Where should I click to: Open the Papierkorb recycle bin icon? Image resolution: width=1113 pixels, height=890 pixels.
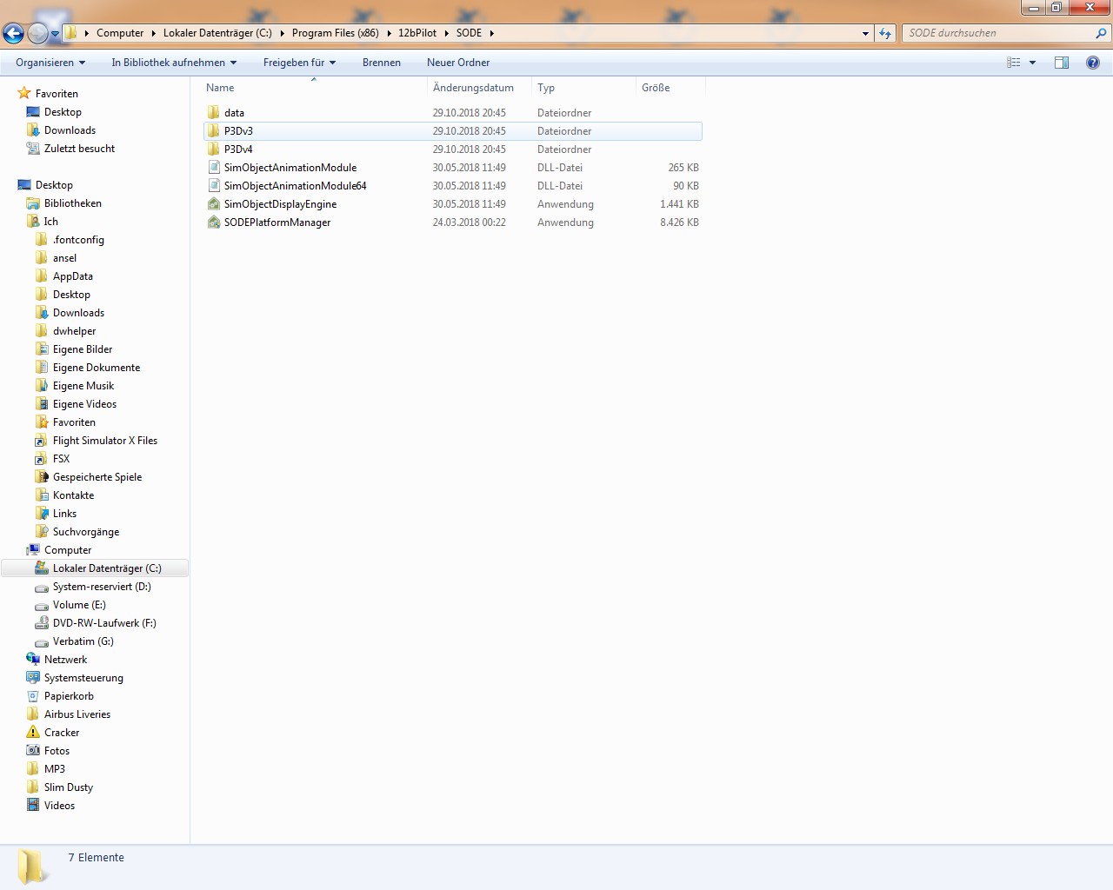33,696
